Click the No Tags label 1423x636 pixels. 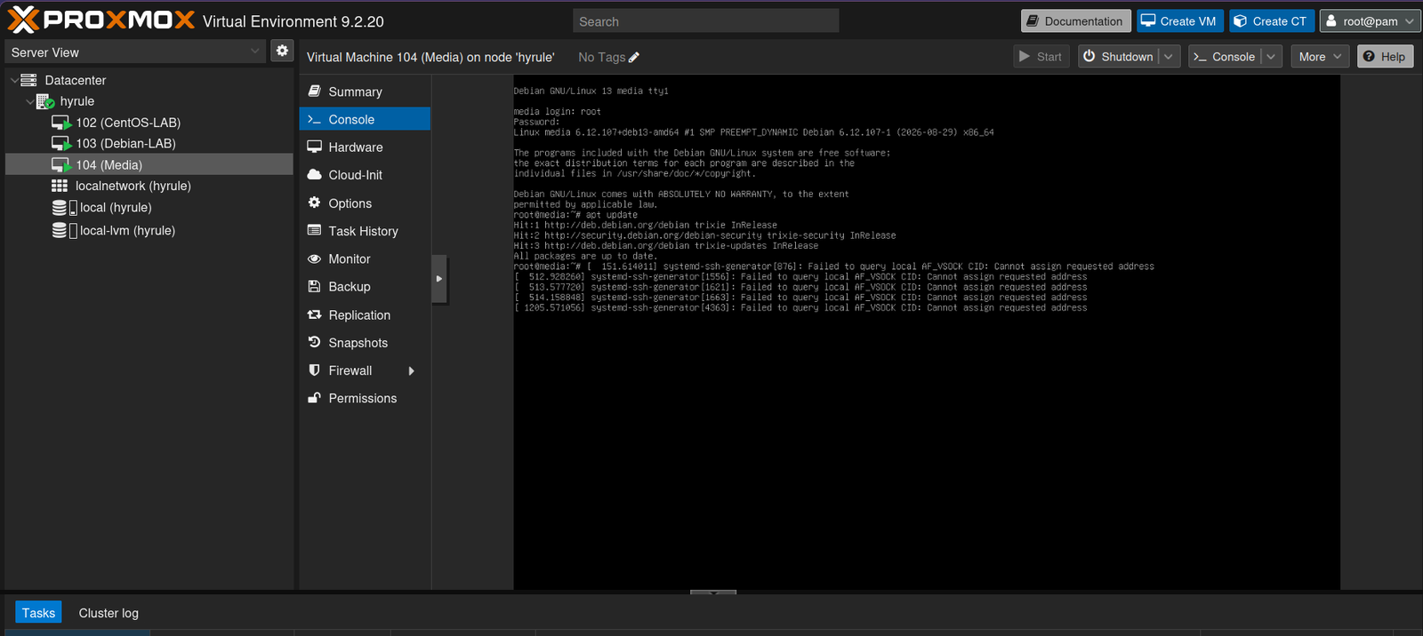tap(601, 57)
